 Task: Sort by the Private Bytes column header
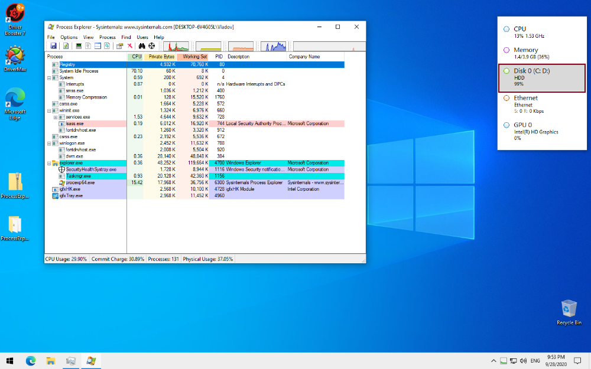tap(160, 57)
